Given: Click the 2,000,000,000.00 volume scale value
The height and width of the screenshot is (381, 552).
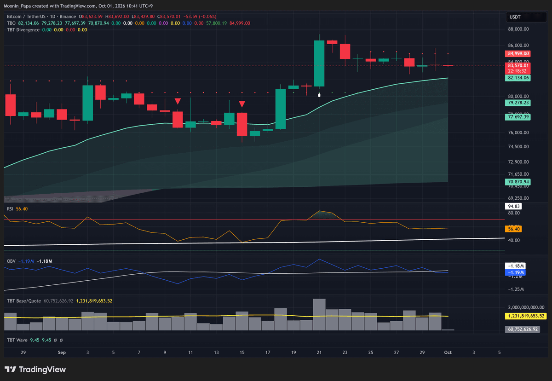Looking at the screenshot, I should (x=526, y=307).
